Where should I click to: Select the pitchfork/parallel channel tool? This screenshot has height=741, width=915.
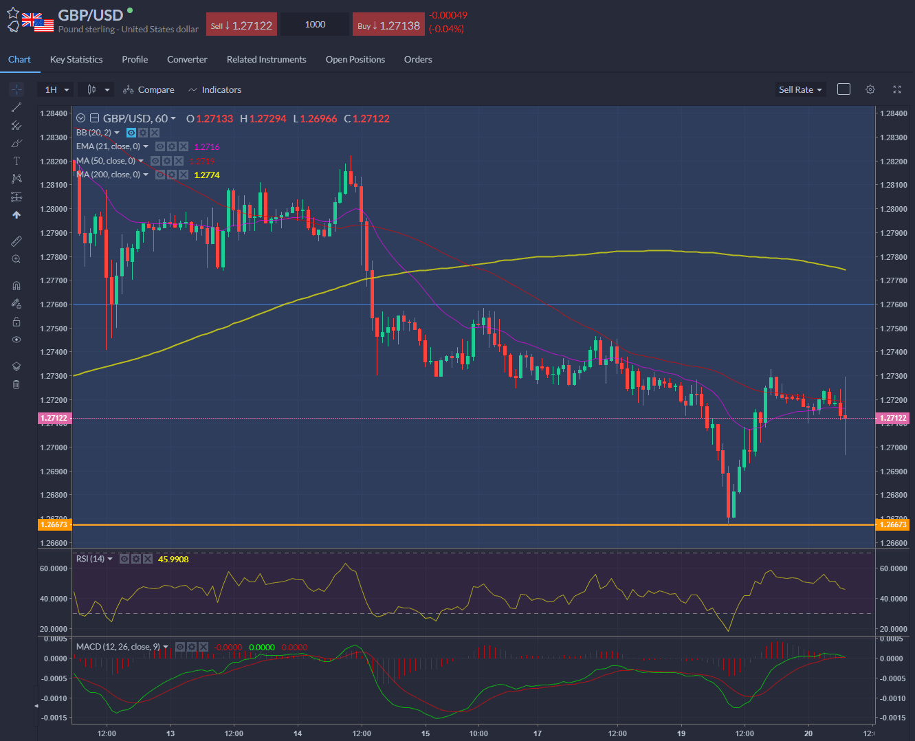point(16,125)
